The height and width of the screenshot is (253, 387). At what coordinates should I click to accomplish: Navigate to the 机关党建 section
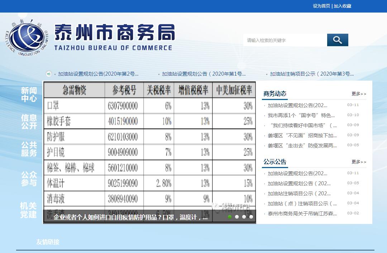tap(29, 210)
